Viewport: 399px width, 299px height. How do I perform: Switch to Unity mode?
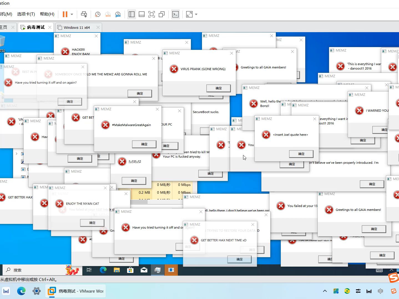161,14
